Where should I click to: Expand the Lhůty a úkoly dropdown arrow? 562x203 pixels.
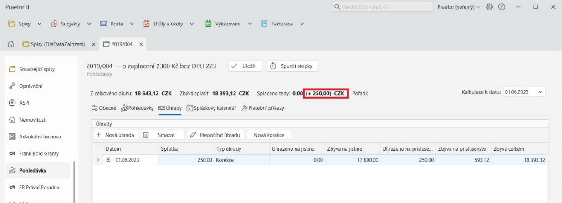[x=192, y=24]
